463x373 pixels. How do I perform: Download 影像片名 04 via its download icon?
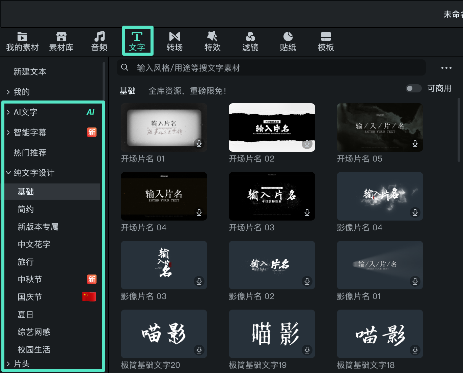(x=415, y=212)
